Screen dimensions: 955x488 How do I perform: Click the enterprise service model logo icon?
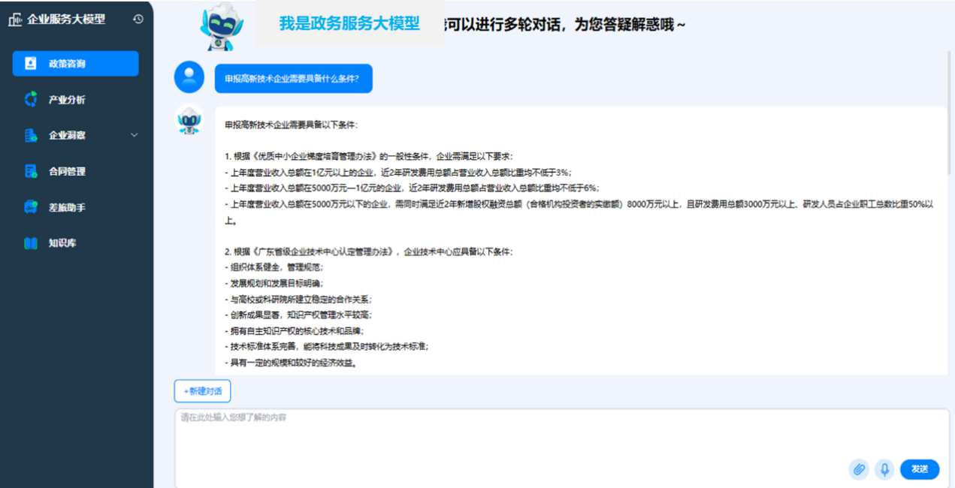click(x=15, y=20)
